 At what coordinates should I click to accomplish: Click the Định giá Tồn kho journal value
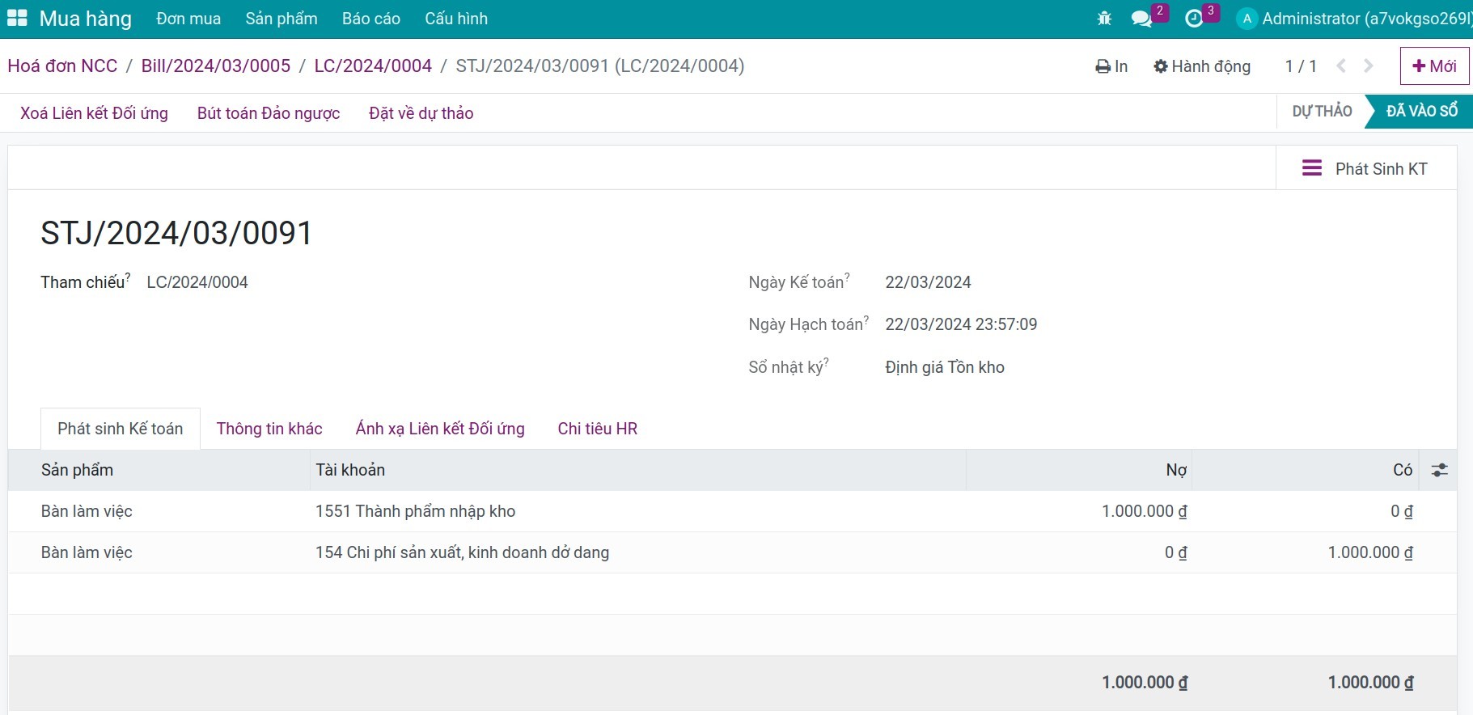(945, 367)
